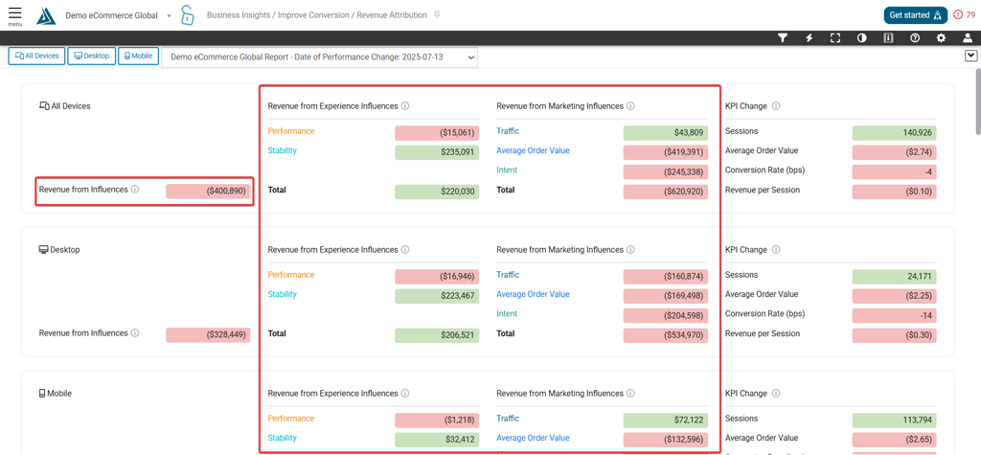Viewport: 981px width, 455px height.
Task: Open Stability link in Desktop card
Action: [283, 294]
